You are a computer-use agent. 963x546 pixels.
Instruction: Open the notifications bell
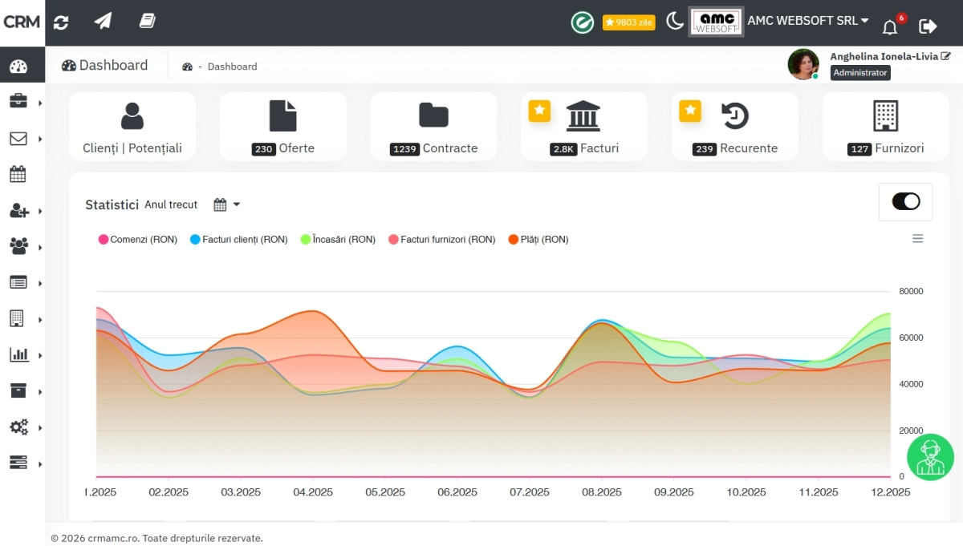890,27
